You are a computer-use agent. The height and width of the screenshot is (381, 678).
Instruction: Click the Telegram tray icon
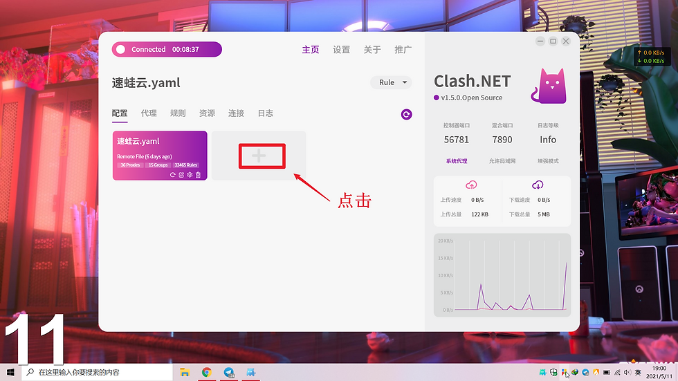[585, 373]
